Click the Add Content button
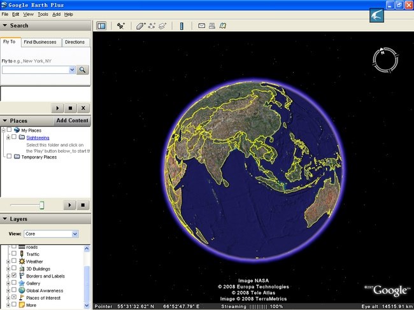414x310 pixels. [72, 120]
